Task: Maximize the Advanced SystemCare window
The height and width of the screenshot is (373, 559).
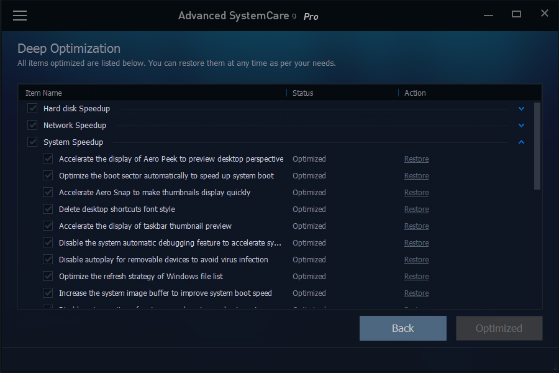Action: pyautogui.click(x=516, y=14)
